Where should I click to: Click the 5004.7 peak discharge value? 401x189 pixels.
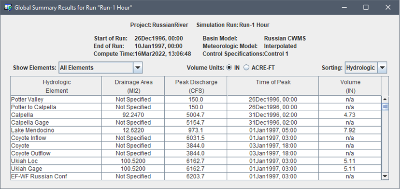196,115
